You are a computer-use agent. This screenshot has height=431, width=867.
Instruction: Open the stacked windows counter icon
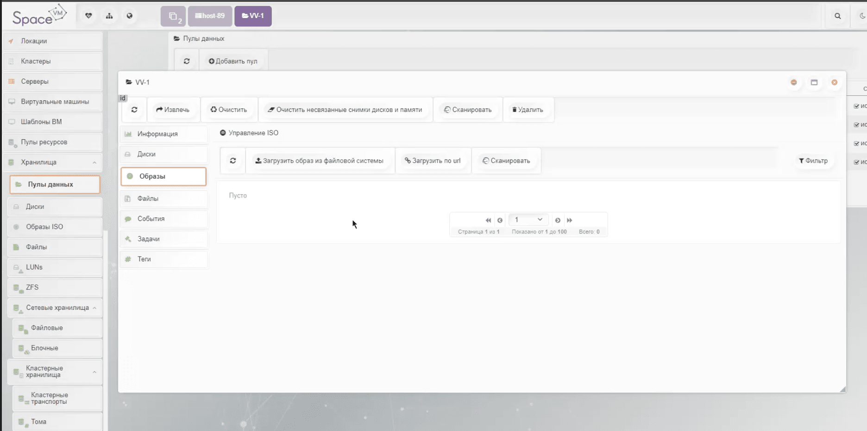click(173, 16)
